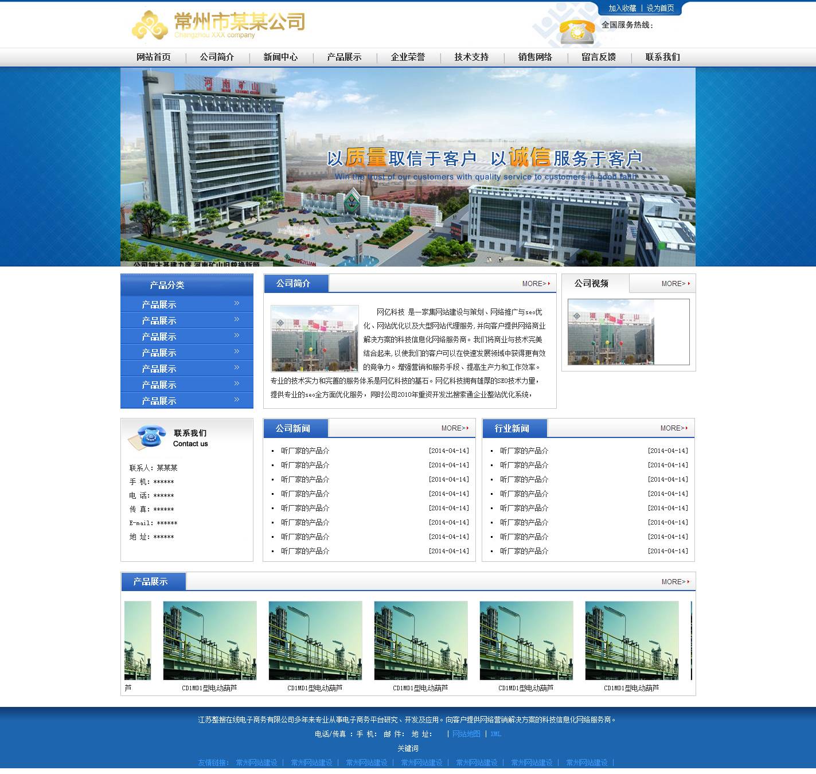Open the 公司视频 building thumbnail

(x=611, y=332)
